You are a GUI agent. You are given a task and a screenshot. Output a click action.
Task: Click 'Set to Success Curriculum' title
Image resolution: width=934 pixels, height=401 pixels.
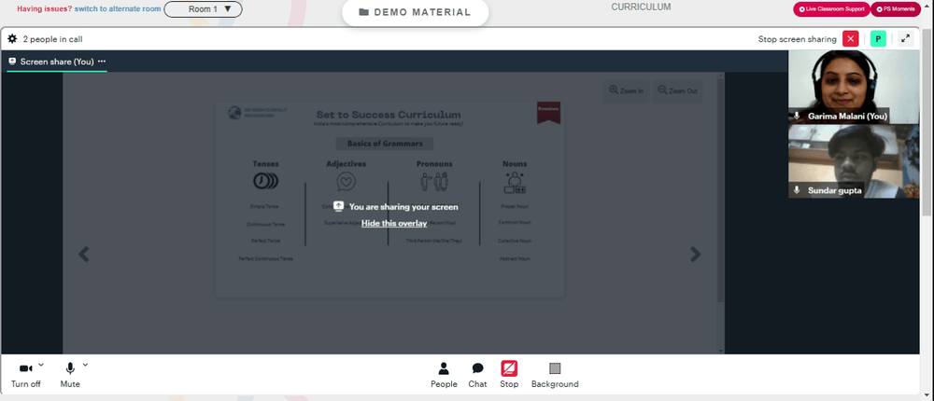point(389,115)
